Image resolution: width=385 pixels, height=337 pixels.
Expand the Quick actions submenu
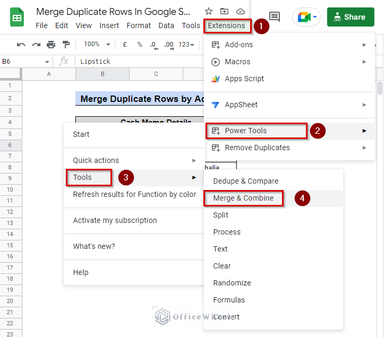[134, 160]
